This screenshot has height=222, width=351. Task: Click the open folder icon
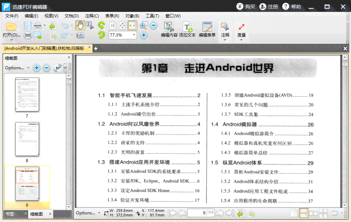point(11,26)
